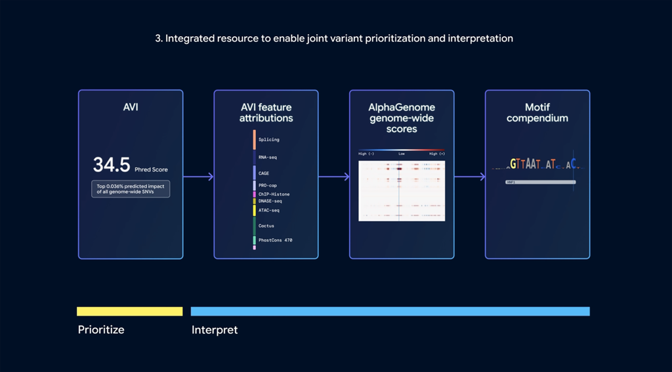Click the 'PhastCons 470' feature label

(275, 240)
